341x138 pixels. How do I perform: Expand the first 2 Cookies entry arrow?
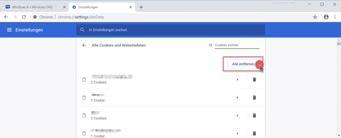[237, 80]
